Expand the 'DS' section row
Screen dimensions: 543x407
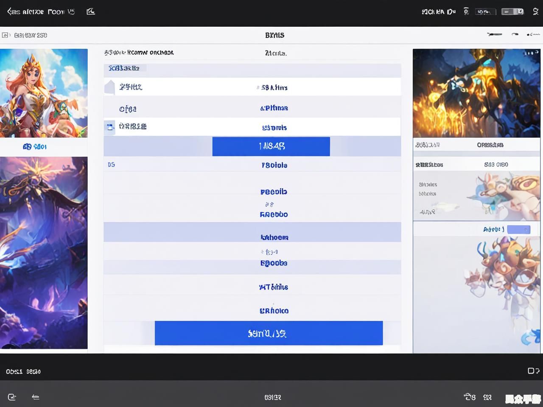(112, 164)
